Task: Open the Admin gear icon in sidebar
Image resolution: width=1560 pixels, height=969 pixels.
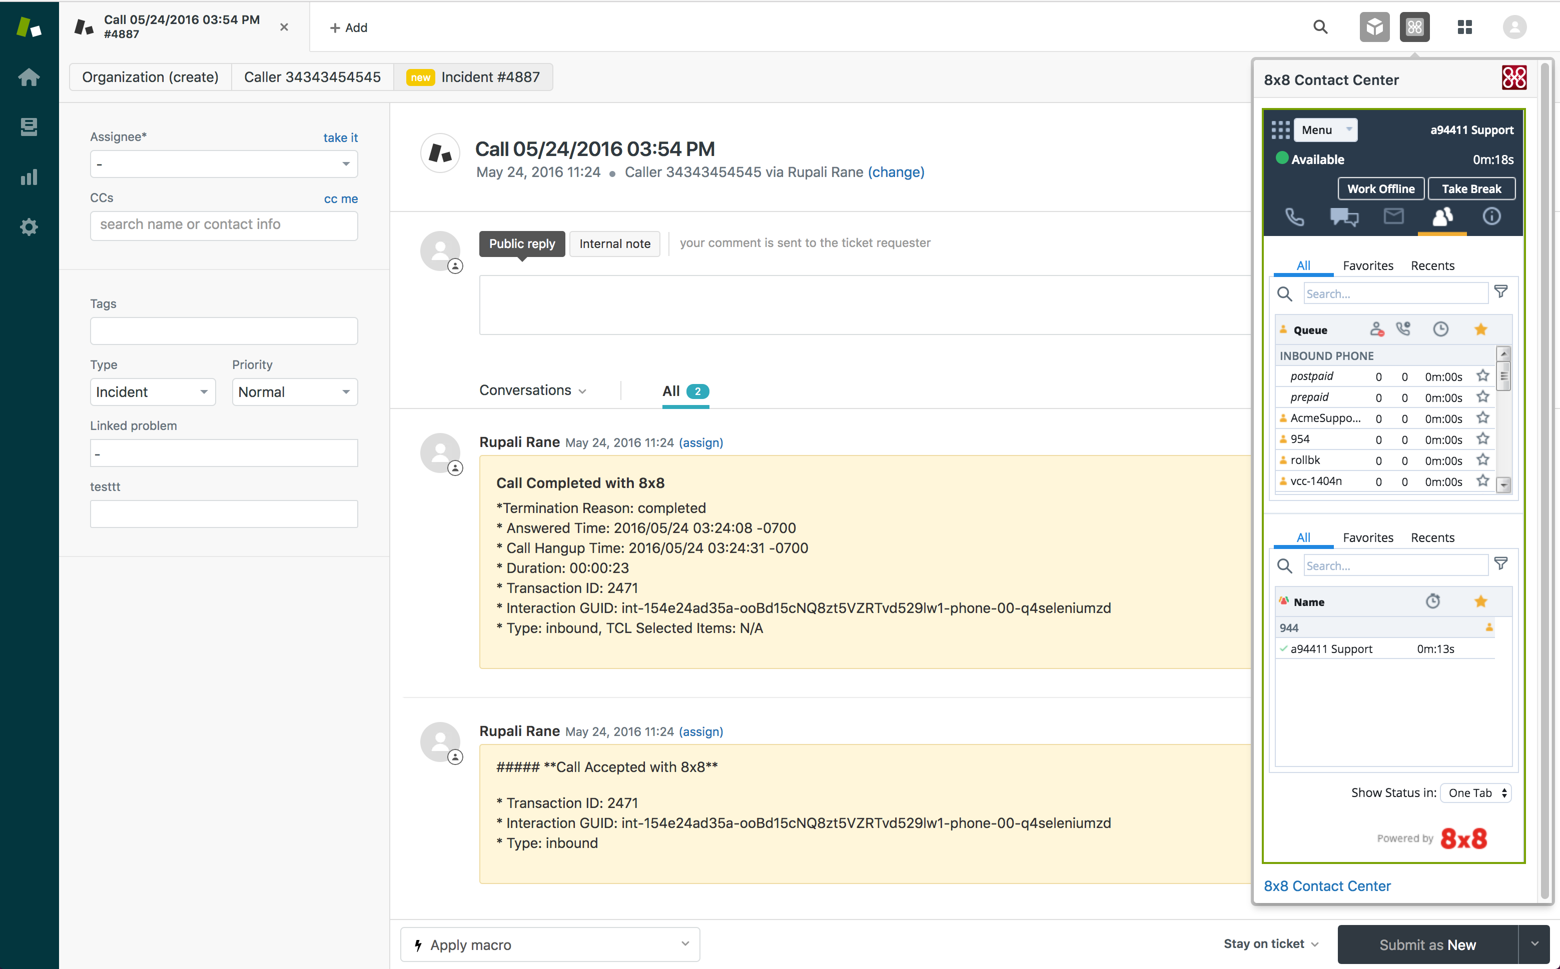Action: [29, 227]
